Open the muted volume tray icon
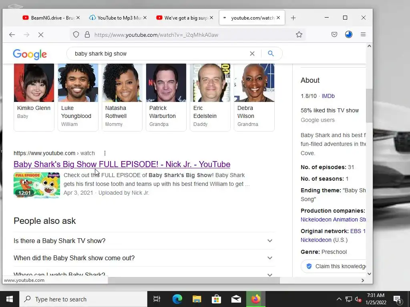The image size is (410, 307). coord(358,299)
